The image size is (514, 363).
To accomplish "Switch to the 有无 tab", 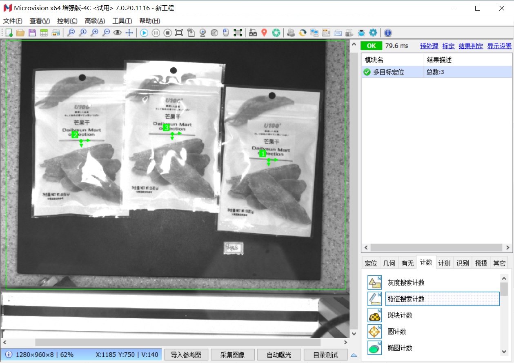I will pos(407,263).
